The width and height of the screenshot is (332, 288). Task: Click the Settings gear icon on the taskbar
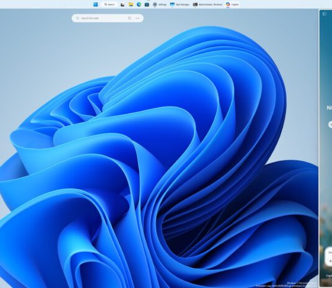155,4
